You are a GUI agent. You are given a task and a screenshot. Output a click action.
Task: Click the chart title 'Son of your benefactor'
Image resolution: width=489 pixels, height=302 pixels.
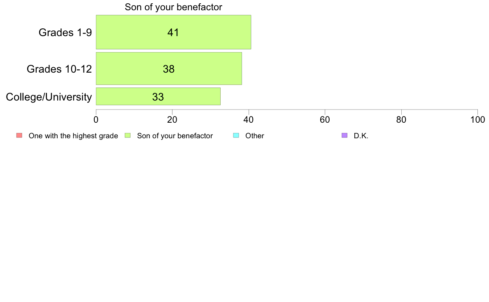coord(173,7)
